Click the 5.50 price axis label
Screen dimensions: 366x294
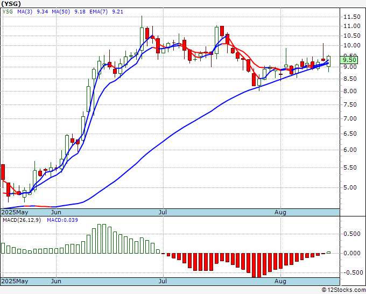(350, 167)
